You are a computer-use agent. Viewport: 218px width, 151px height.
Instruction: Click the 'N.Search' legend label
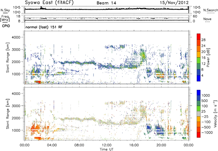pos(210,10)
